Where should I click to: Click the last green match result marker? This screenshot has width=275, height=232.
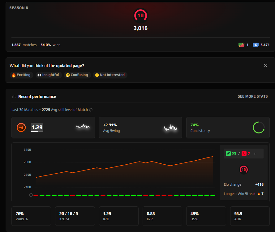213,195
